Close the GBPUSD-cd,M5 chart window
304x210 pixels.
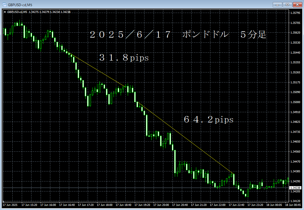tap(297, 5)
